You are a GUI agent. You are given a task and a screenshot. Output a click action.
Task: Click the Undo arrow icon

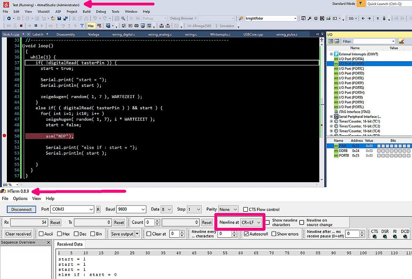click(x=95, y=19)
